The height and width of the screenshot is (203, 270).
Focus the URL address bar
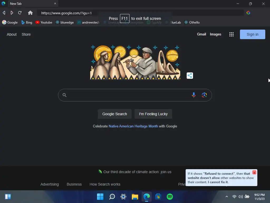click(x=140, y=13)
